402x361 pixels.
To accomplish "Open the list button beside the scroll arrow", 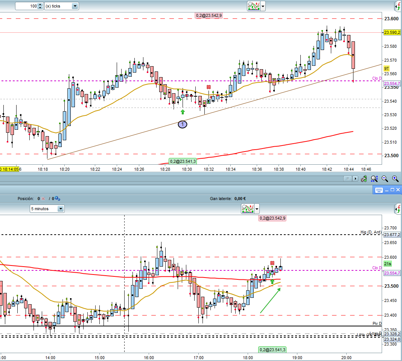I will 348,179.
